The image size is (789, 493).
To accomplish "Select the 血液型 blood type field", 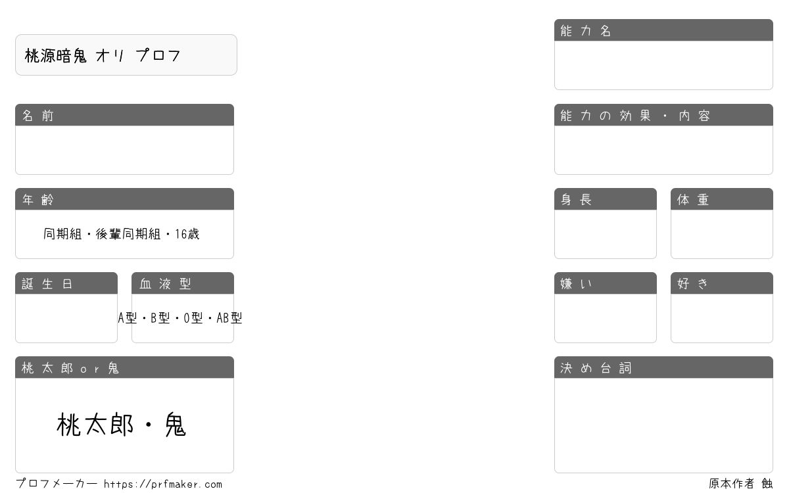I will [x=183, y=318].
